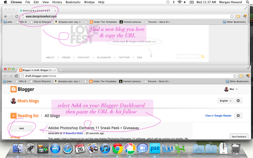Open Jobs bookmark folder in designlovefest window
253x158 pixels.
coord(8,22)
